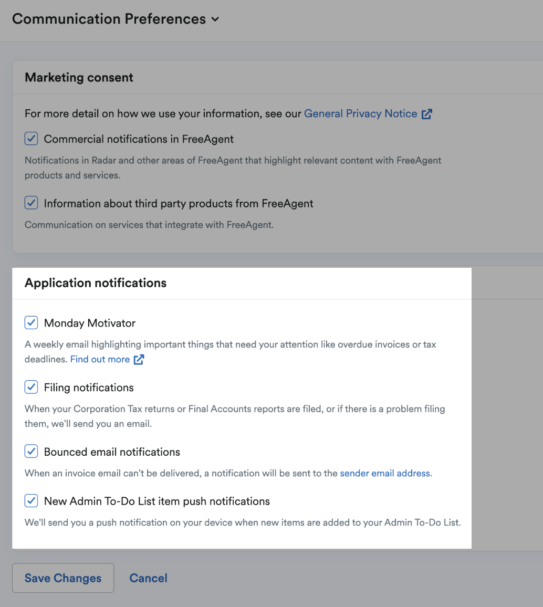Click the 'Communication on services that integrate' description
The image size is (543, 607).
pyautogui.click(x=149, y=225)
